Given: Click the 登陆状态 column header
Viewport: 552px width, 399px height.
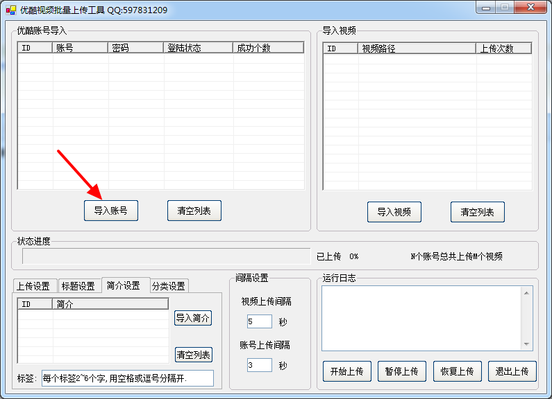Looking at the screenshot, I should point(199,48).
